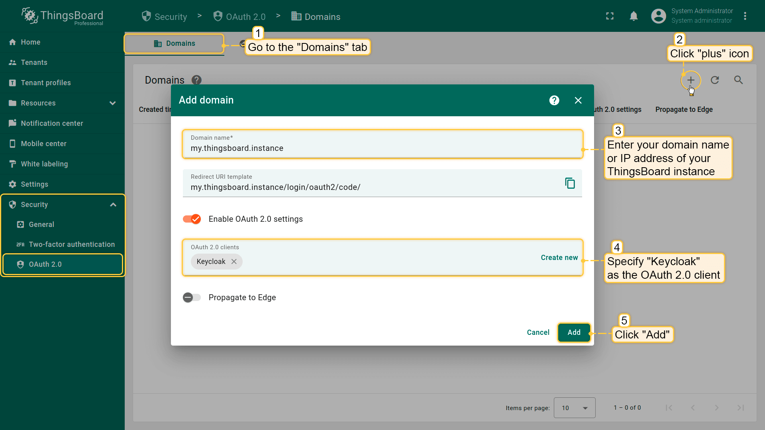Remove the Keycloak chip
This screenshot has width=765, height=430.
click(234, 262)
